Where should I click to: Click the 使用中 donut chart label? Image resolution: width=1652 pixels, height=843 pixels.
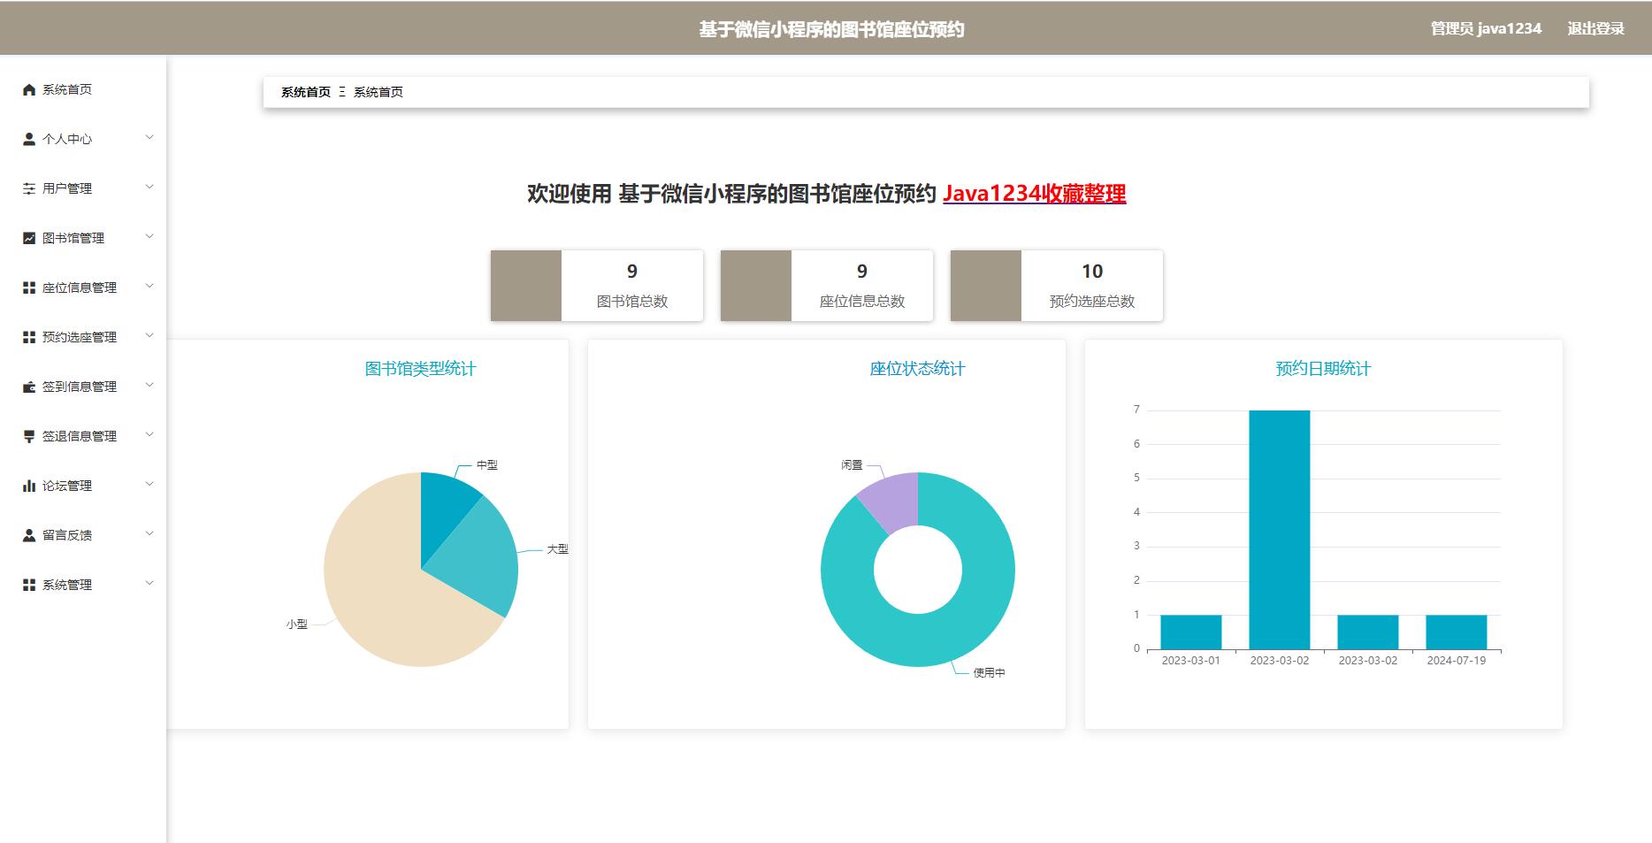(990, 673)
